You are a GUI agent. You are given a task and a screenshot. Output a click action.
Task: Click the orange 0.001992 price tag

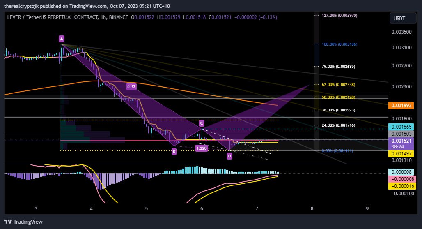point(401,105)
